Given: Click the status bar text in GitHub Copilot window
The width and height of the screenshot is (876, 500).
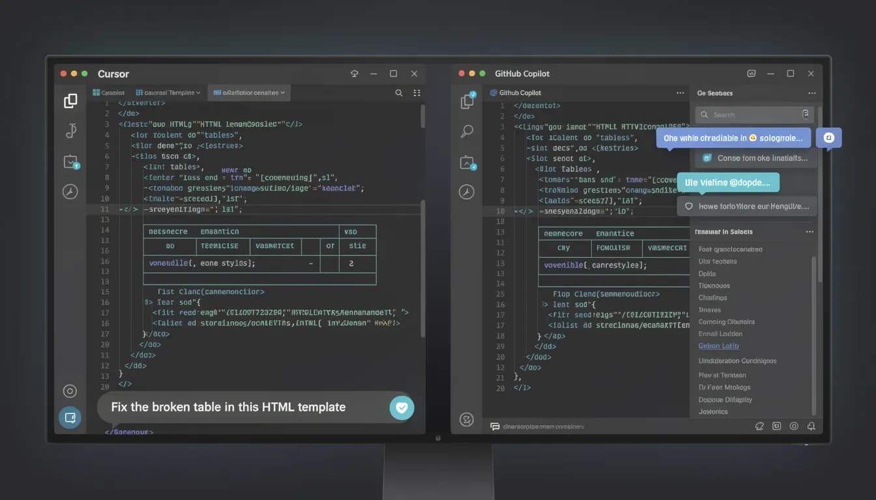Looking at the screenshot, I should pyautogui.click(x=544, y=427).
